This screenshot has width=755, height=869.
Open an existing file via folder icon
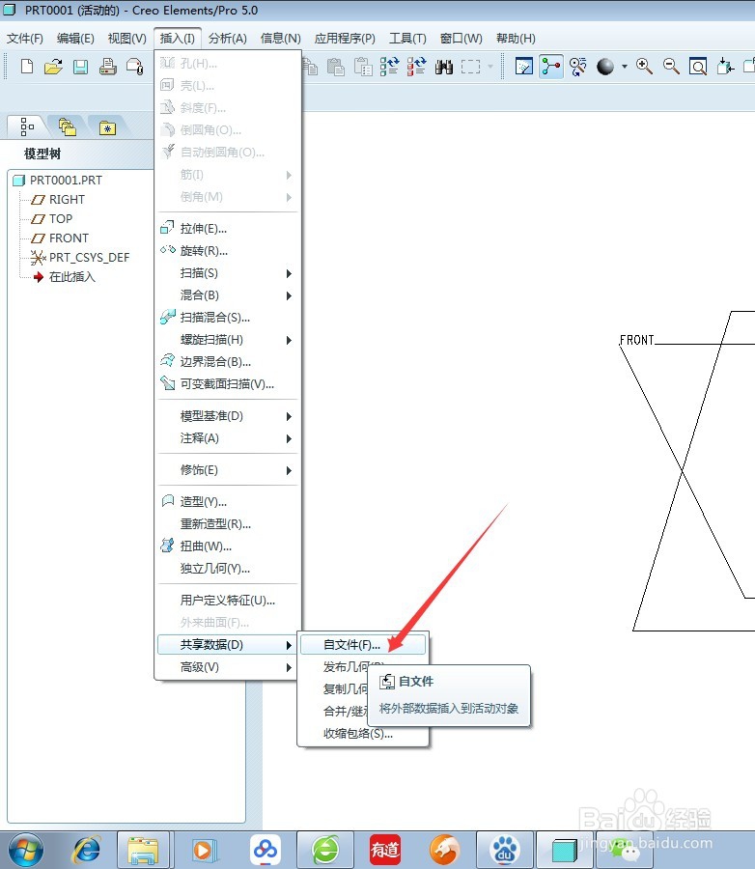[53, 67]
